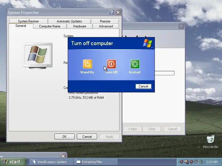The height and width of the screenshot is (166, 222).
Task: Click the wizard window's title bar X
Action: [181, 26]
